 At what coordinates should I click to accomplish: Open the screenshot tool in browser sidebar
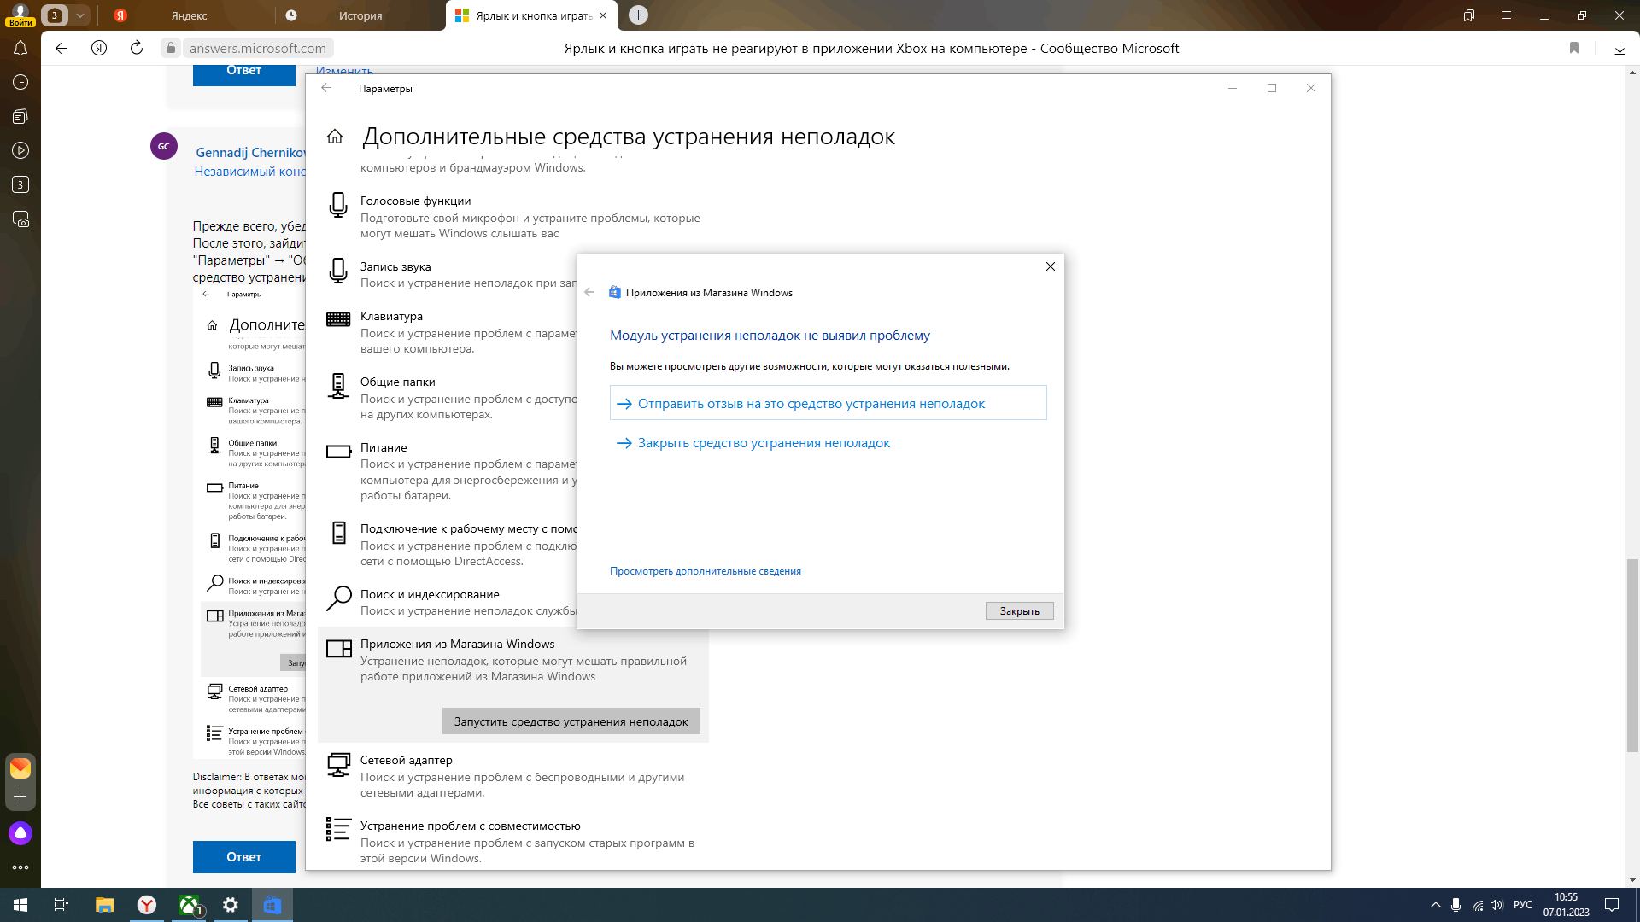(x=20, y=219)
